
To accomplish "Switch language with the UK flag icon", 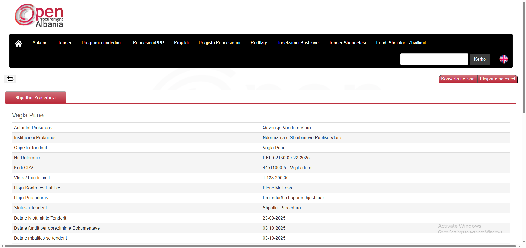I will coord(504,59).
